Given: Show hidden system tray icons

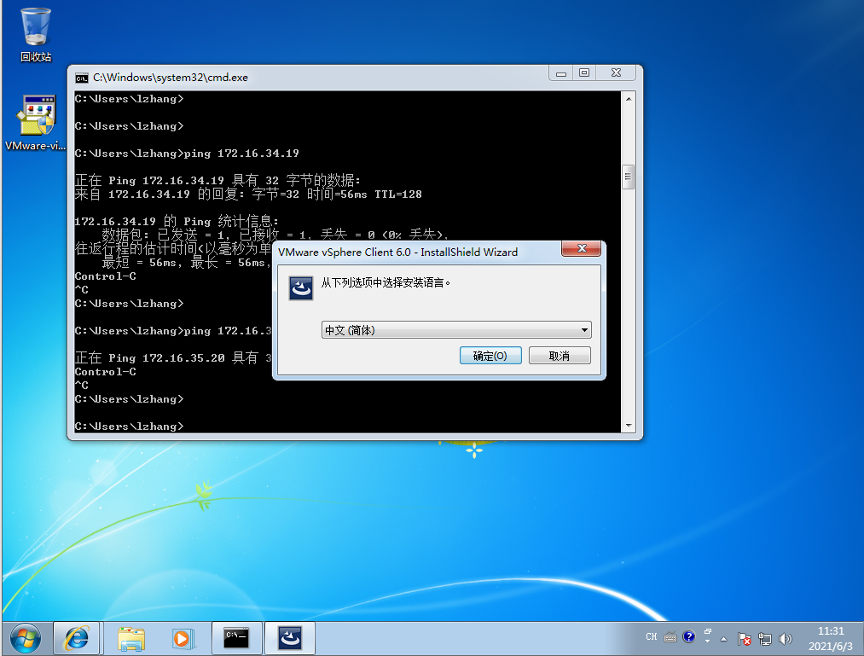Looking at the screenshot, I should tap(723, 640).
